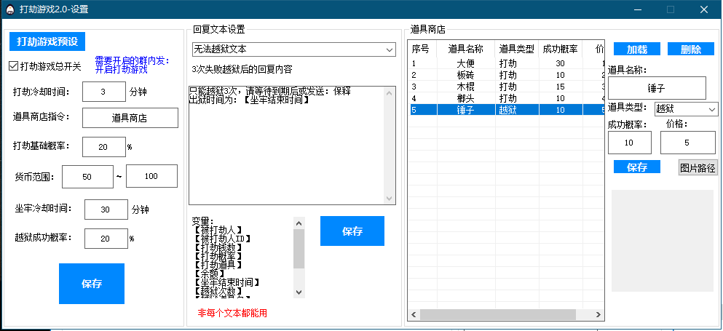This screenshot has width=723, height=331.
Task: Click the 【被打劫人ID】 variable
Action: coord(222,239)
